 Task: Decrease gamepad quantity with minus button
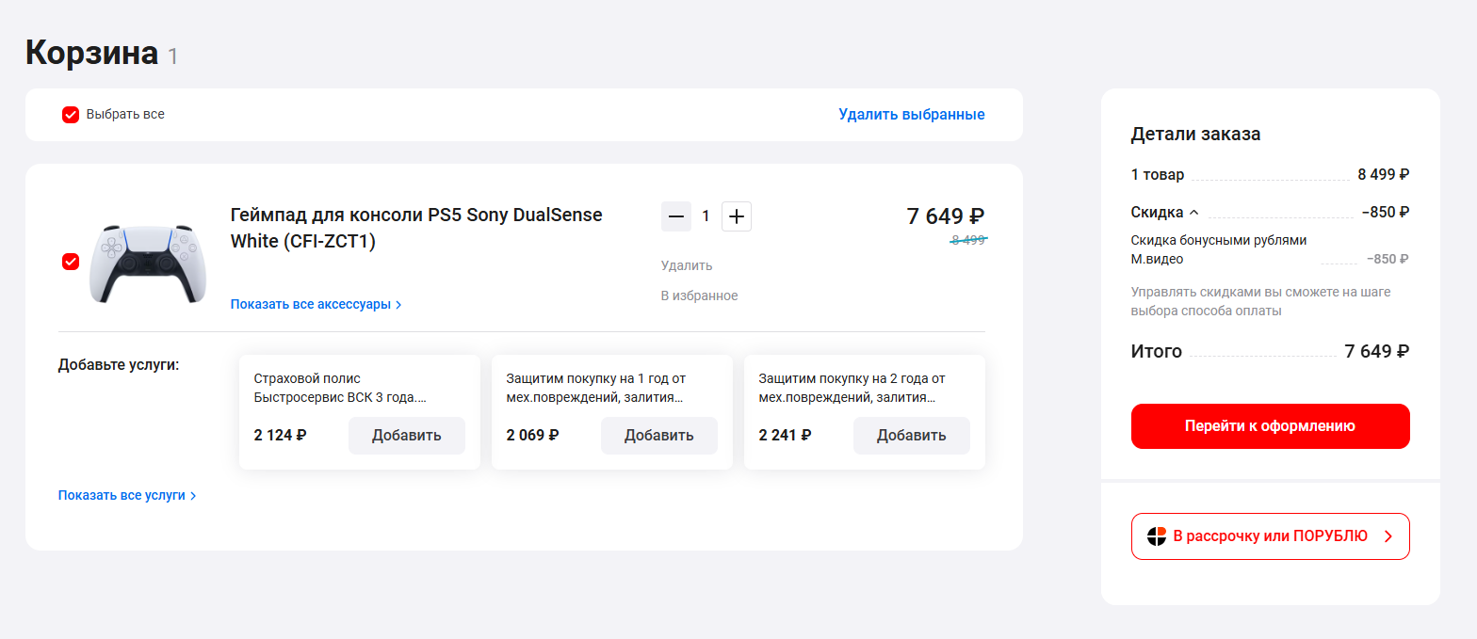(x=675, y=216)
